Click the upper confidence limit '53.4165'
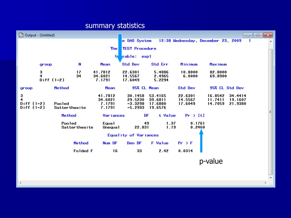 (157, 96)
